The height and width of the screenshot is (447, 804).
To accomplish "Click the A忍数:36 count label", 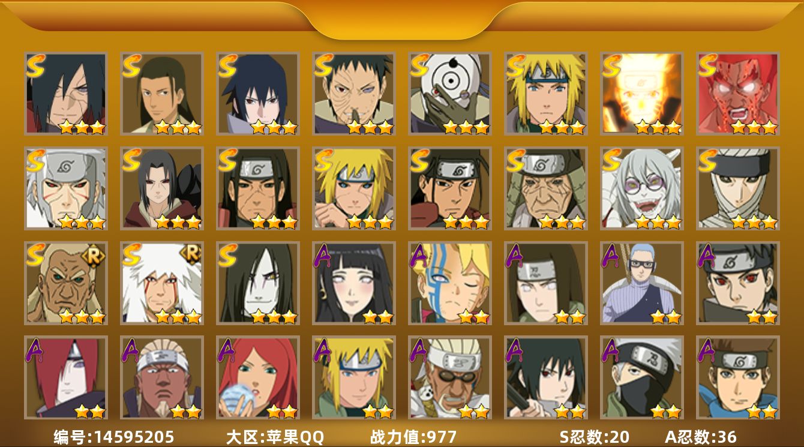I will (x=701, y=437).
